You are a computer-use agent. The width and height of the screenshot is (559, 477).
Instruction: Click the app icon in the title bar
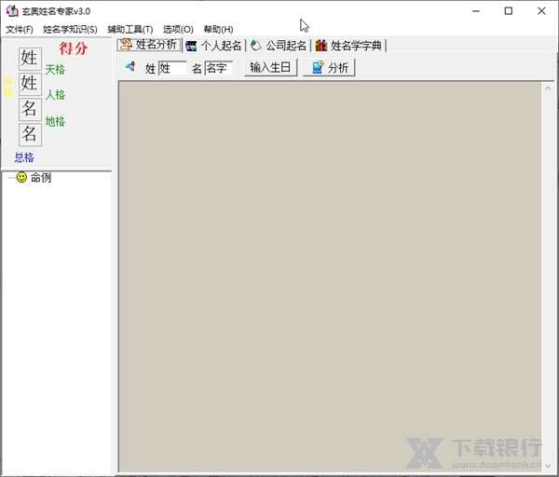pos(12,10)
